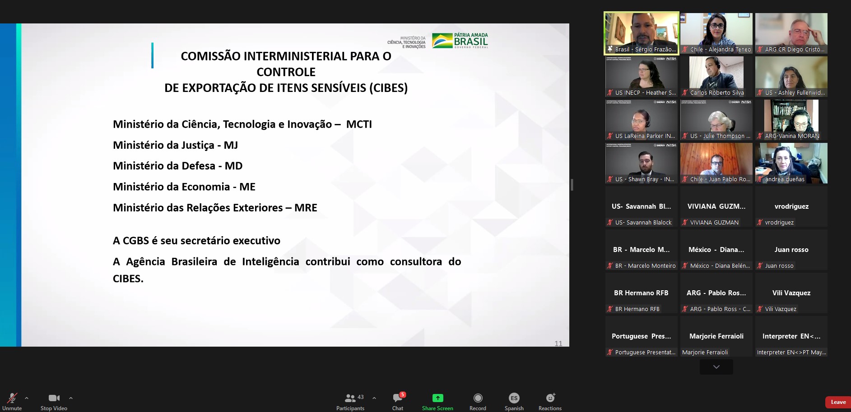The height and width of the screenshot is (412, 851).
Task: Leave the meeting
Action: pyautogui.click(x=838, y=402)
